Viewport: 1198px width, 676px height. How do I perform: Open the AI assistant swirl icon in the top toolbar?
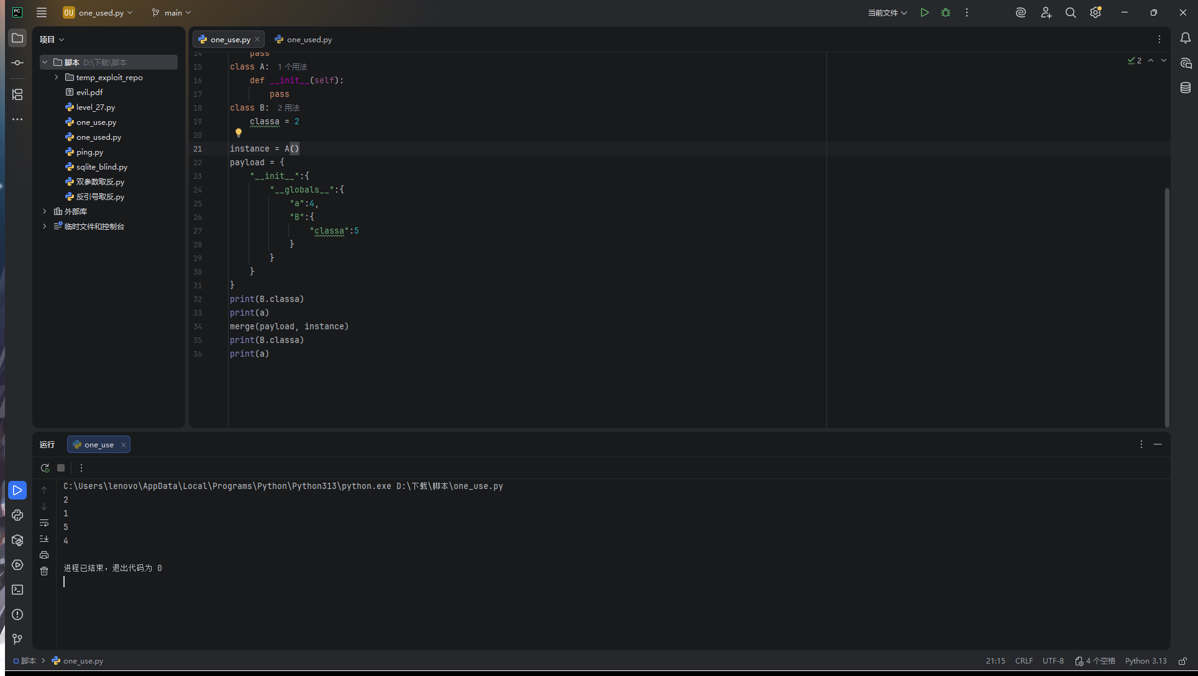click(1020, 12)
